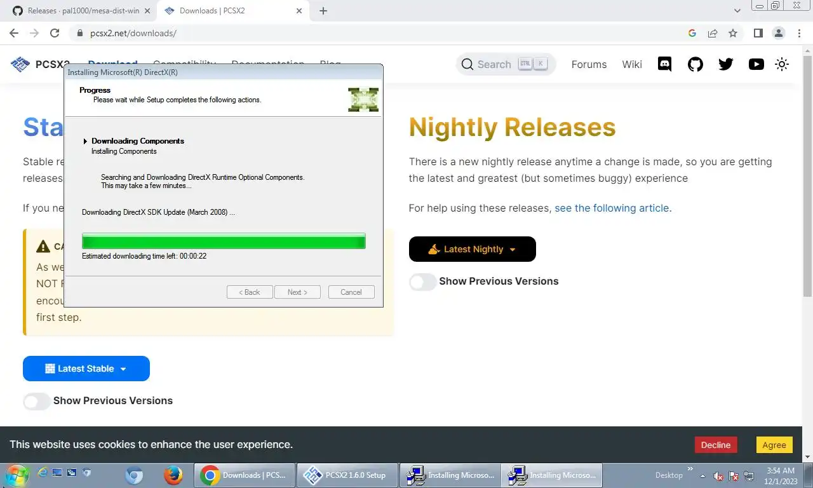Expand the Latest Nightly dropdown button
Viewport: 813px width, 488px height.
click(x=473, y=249)
